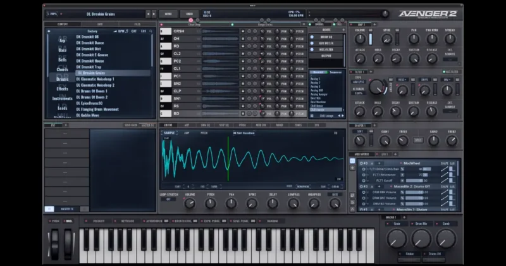Viewport: 506px width, 266px height.
Task: Toggle the OUT MST.FX route switch
Action: 312,43
